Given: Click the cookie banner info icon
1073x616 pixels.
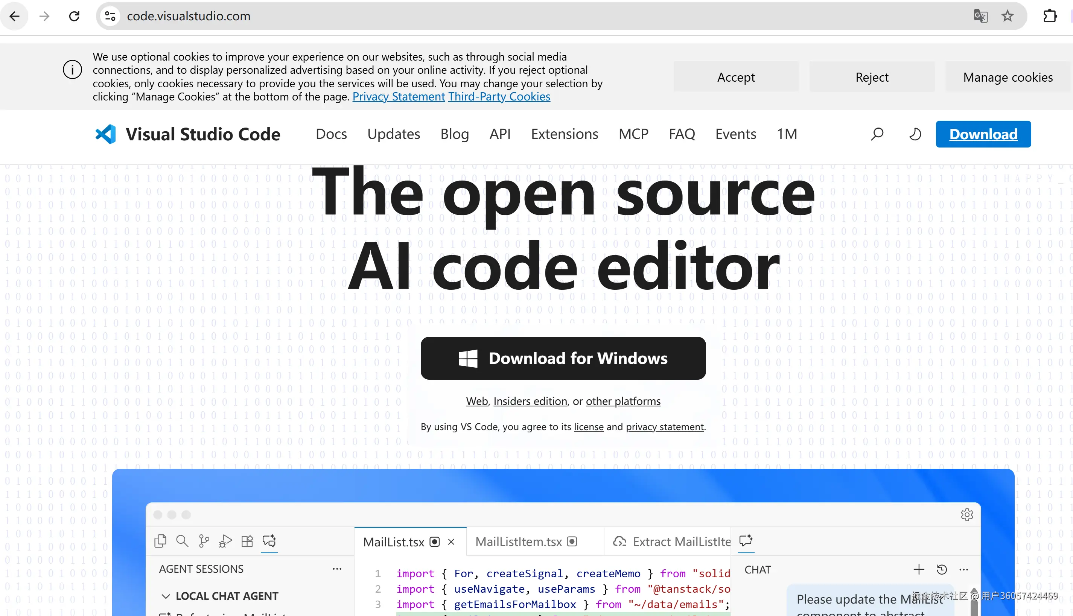Looking at the screenshot, I should click(72, 70).
